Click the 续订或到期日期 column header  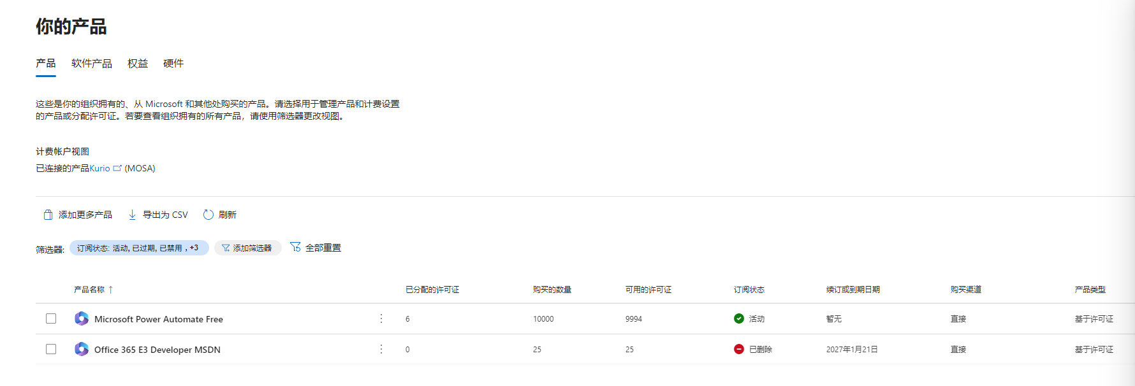click(853, 289)
